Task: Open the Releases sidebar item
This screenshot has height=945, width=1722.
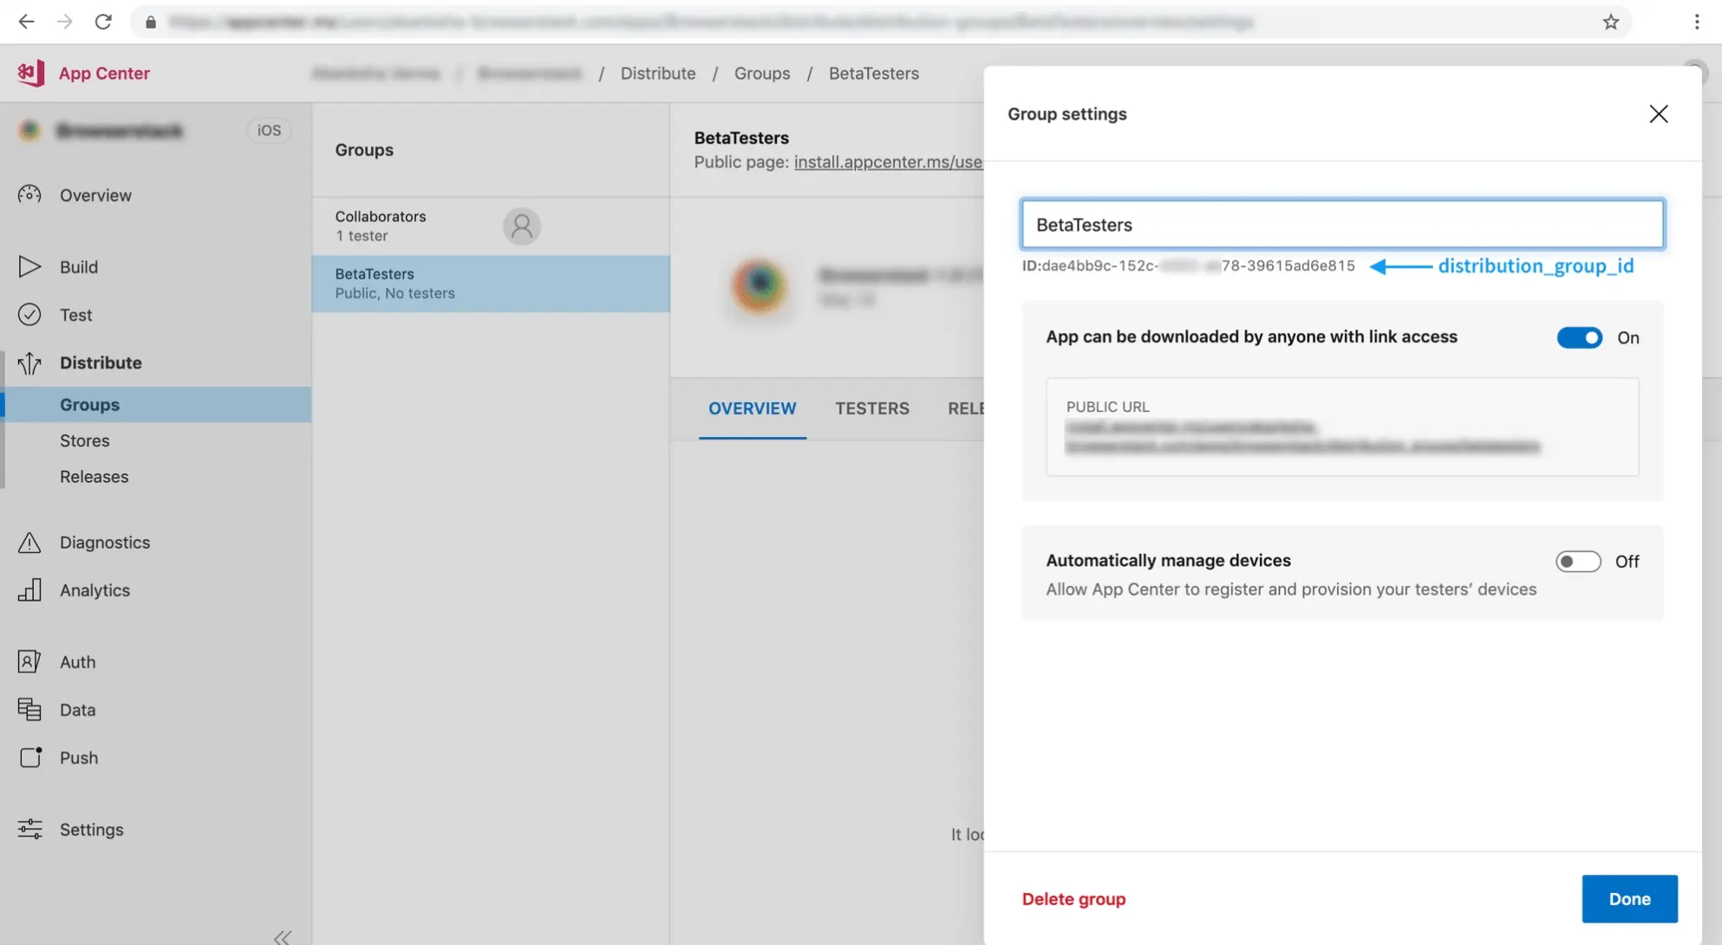Action: (94, 476)
